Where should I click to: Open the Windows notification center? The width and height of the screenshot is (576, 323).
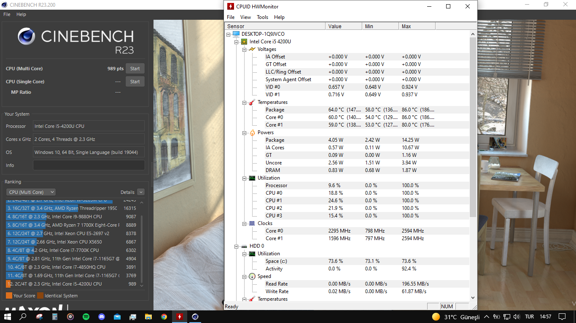[x=562, y=317]
